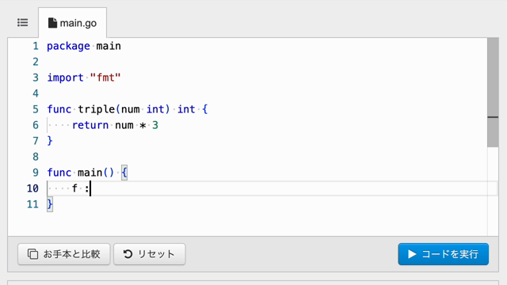The width and height of the screenshot is (507, 285).
Task: Open the file list hamburger icon
Action: click(x=23, y=23)
